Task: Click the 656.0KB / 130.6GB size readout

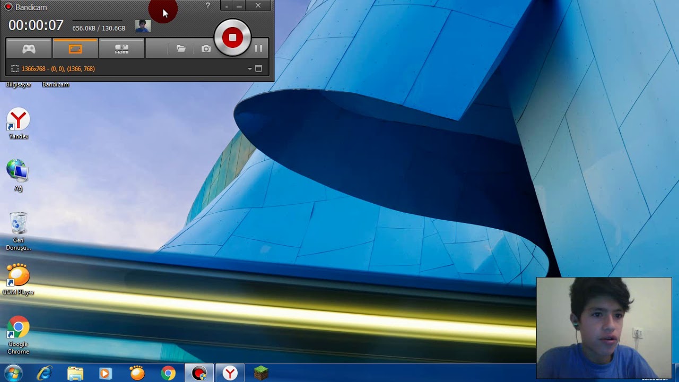Action: point(99,29)
